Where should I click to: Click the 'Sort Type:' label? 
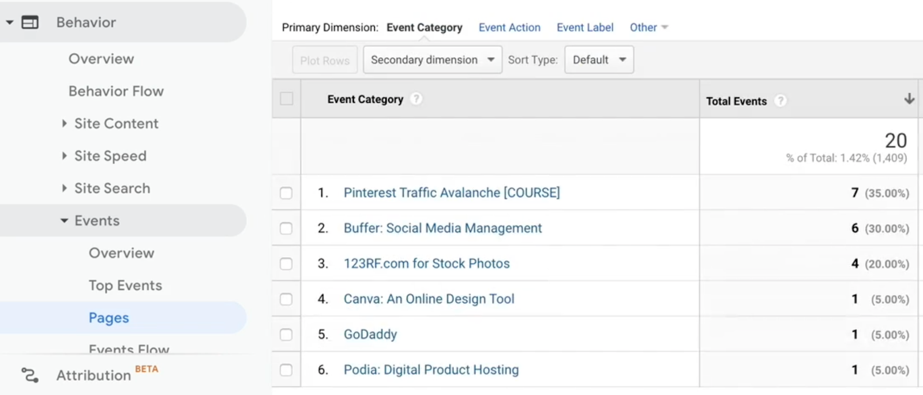click(532, 60)
